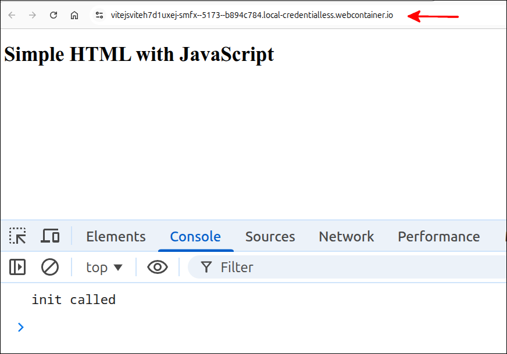This screenshot has width=507, height=354.
Task: Open the Network tab
Action: tap(346, 236)
